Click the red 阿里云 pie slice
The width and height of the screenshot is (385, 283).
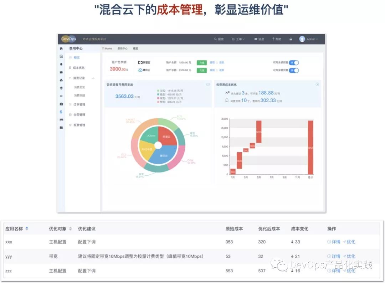(x=167, y=136)
